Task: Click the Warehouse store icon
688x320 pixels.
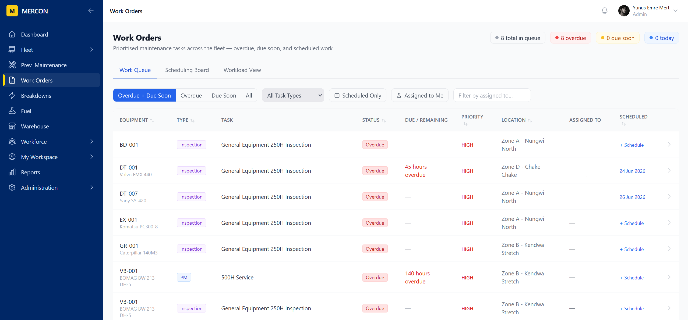Action: point(12,126)
